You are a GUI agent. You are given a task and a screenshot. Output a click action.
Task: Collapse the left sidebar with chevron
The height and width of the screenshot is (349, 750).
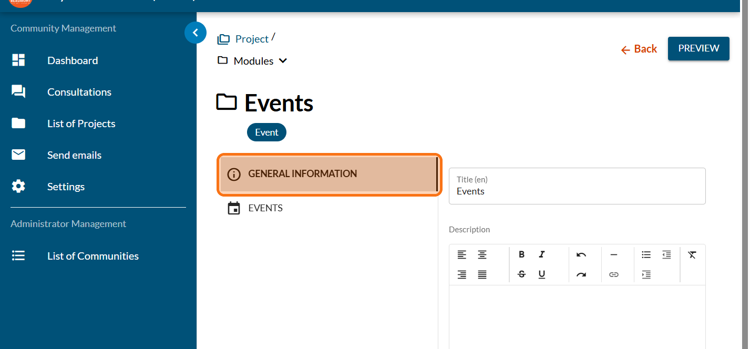(196, 33)
